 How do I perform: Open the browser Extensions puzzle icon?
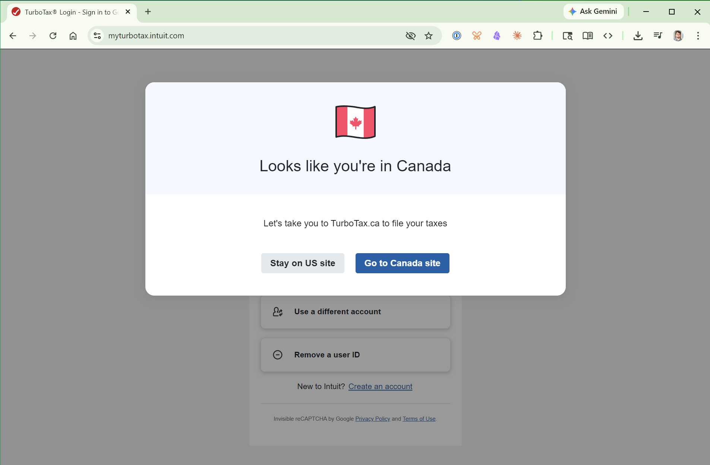[x=538, y=36]
